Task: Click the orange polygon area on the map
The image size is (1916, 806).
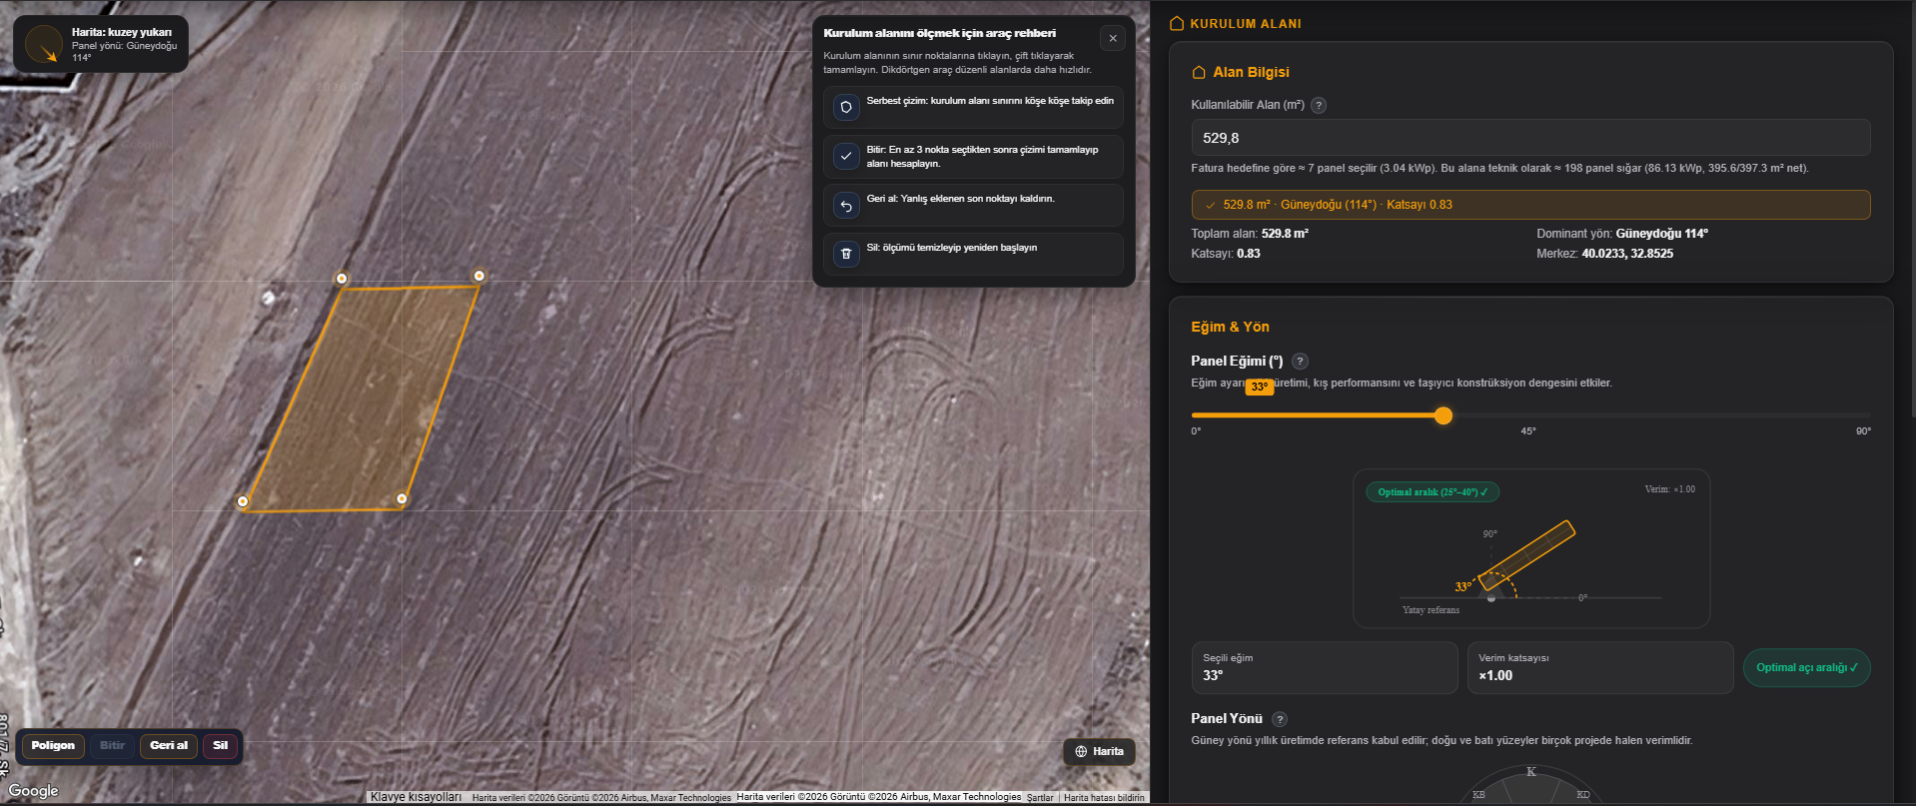Action: click(x=362, y=398)
